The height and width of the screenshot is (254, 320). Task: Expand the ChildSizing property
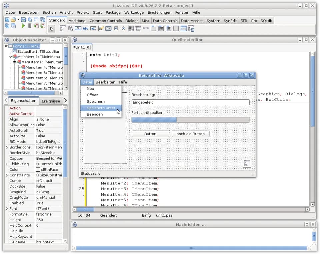tap(6, 164)
